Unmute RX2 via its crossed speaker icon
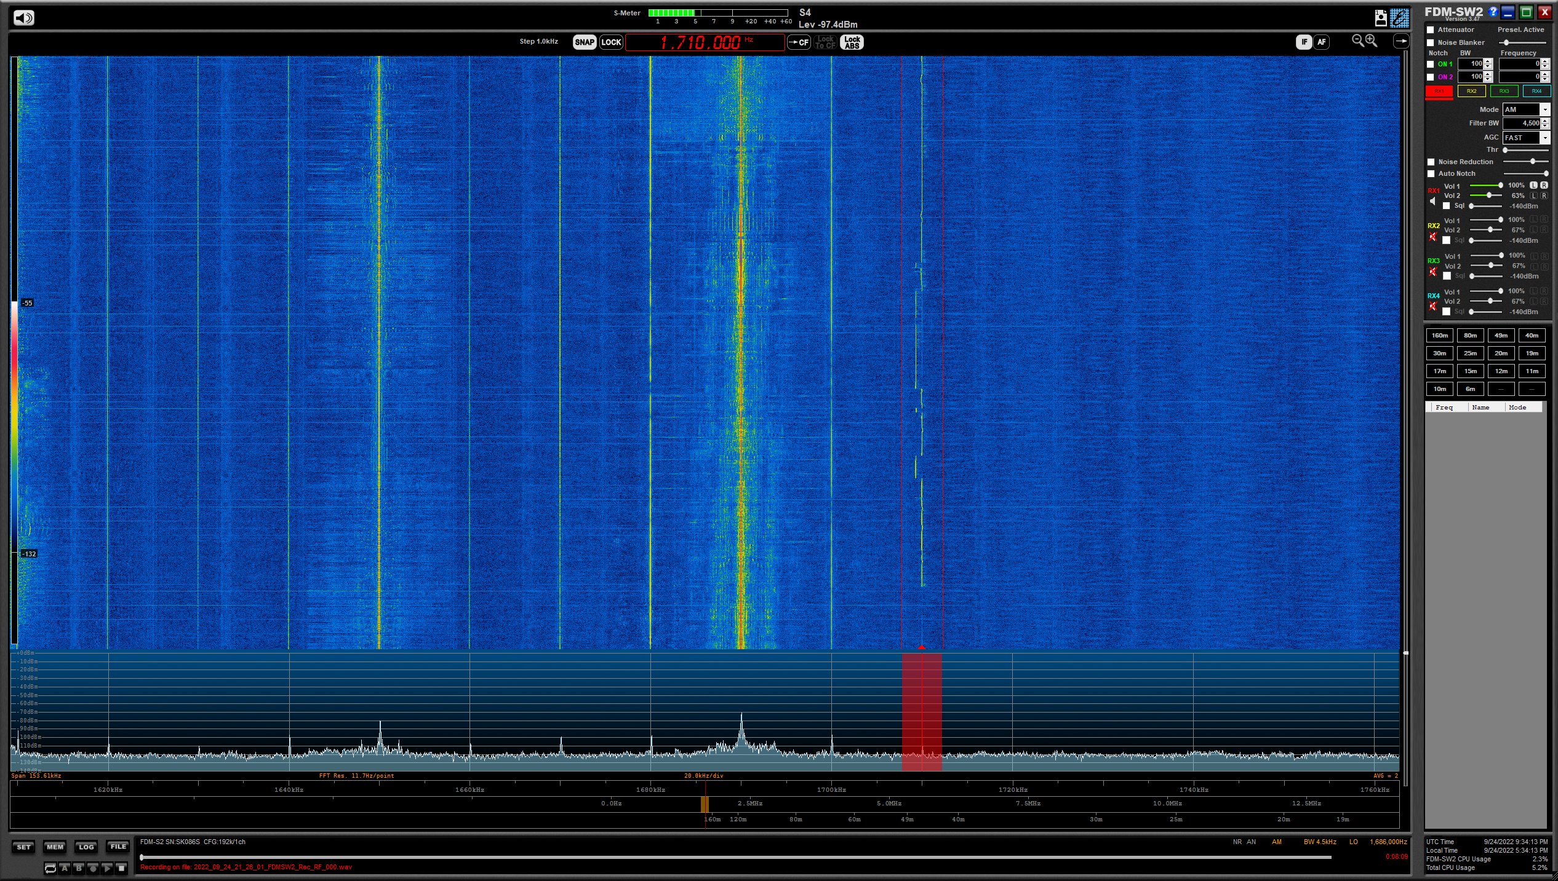This screenshot has width=1558, height=881. click(1432, 237)
